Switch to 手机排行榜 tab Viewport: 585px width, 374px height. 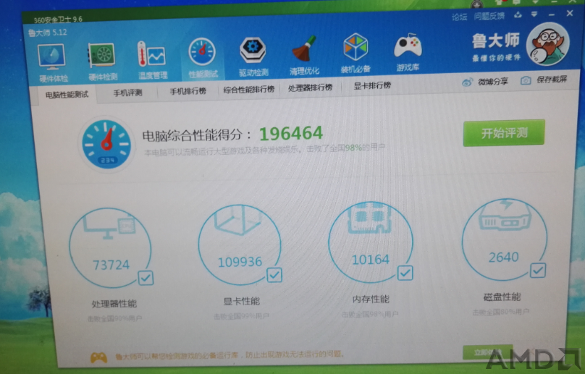pyautogui.click(x=188, y=91)
